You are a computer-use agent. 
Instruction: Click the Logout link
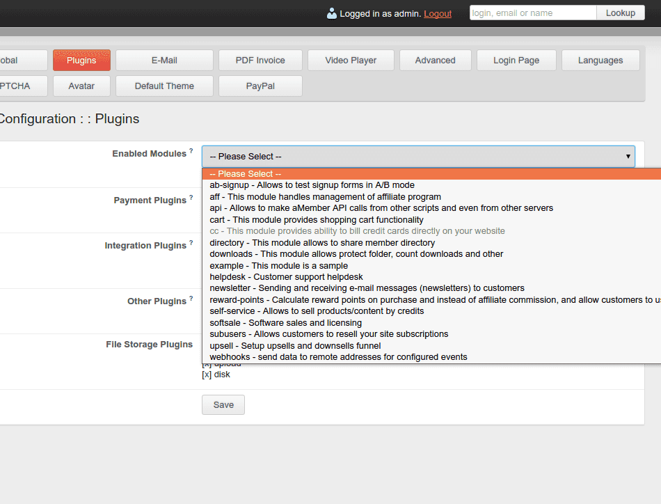point(438,13)
